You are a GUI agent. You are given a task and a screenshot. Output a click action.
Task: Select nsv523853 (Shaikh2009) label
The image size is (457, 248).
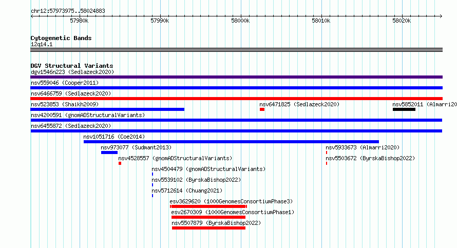[x=65, y=104]
